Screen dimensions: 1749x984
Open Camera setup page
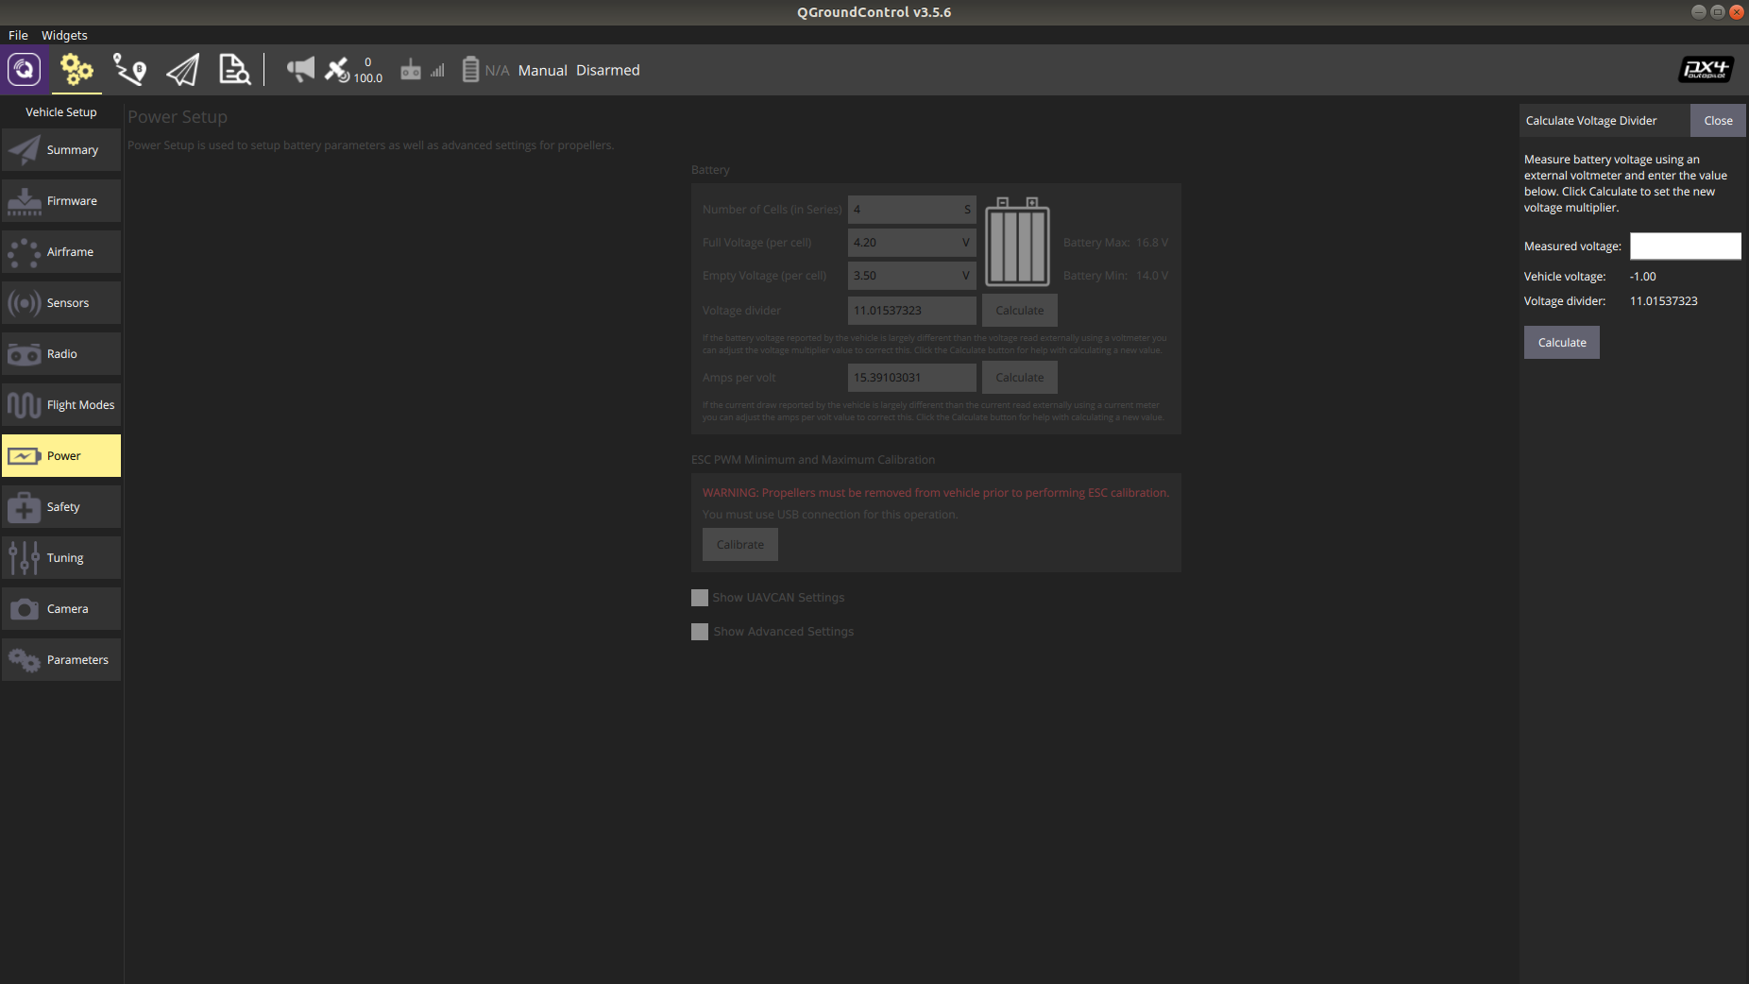click(61, 609)
